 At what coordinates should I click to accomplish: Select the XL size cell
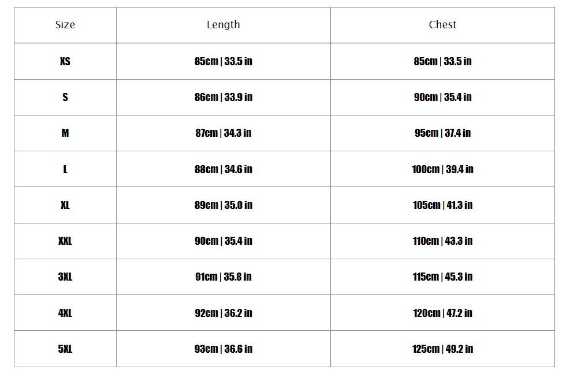(x=65, y=205)
